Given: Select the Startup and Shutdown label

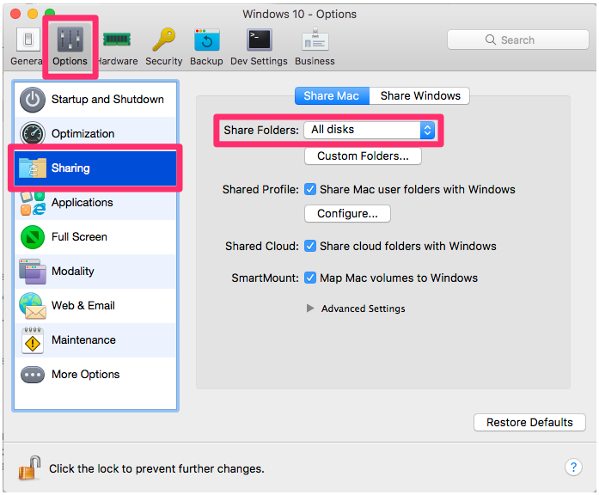Looking at the screenshot, I should point(107,100).
